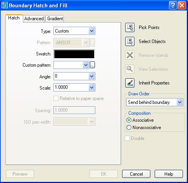Click the Select Objects icon button

(x=130, y=41)
